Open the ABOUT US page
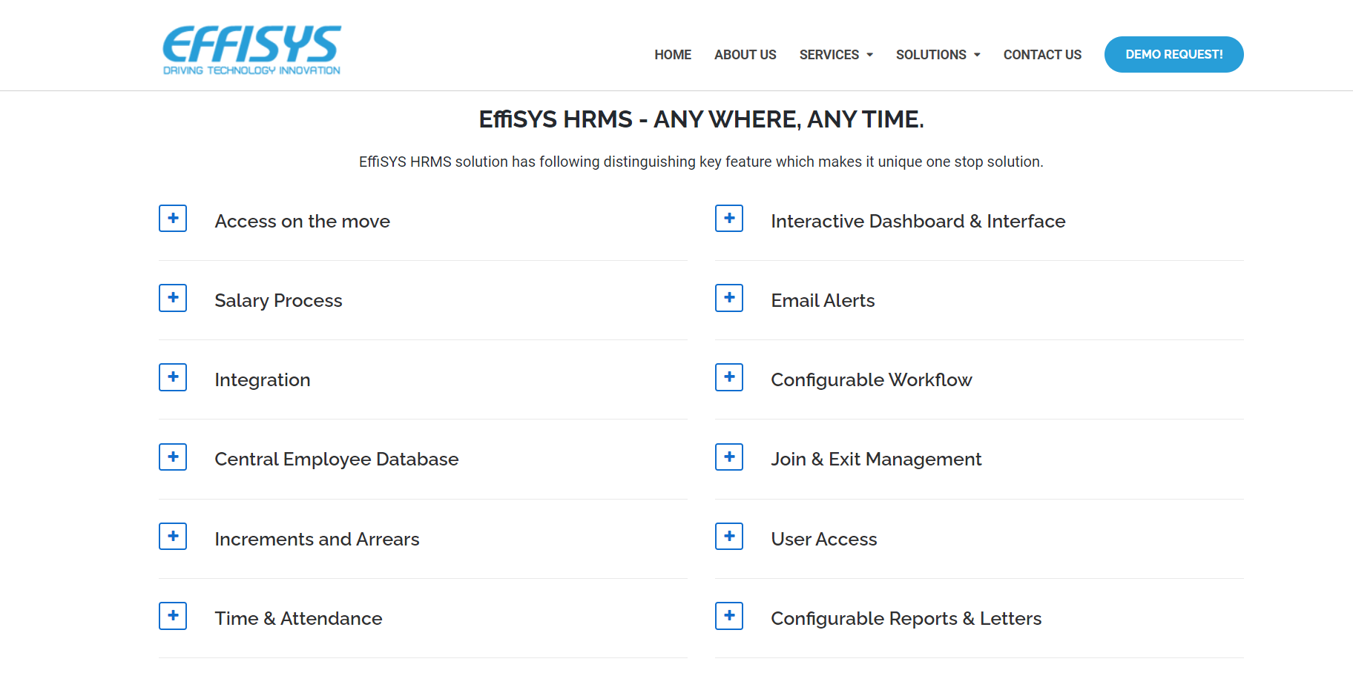This screenshot has width=1353, height=673. pos(745,55)
